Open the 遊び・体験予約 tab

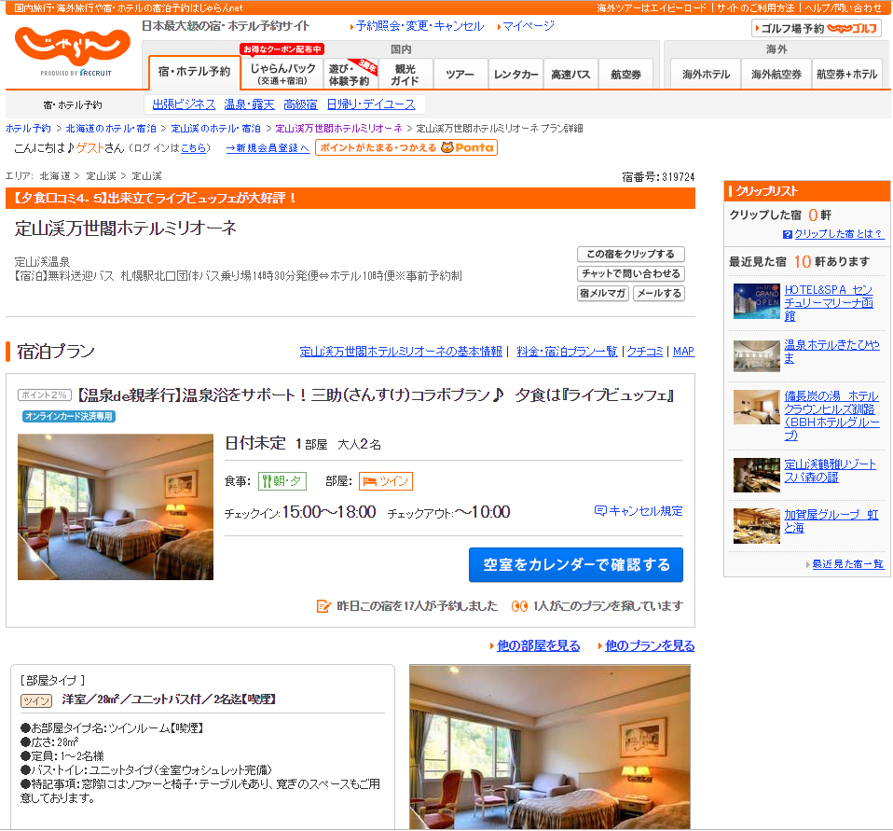click(350, 74)
